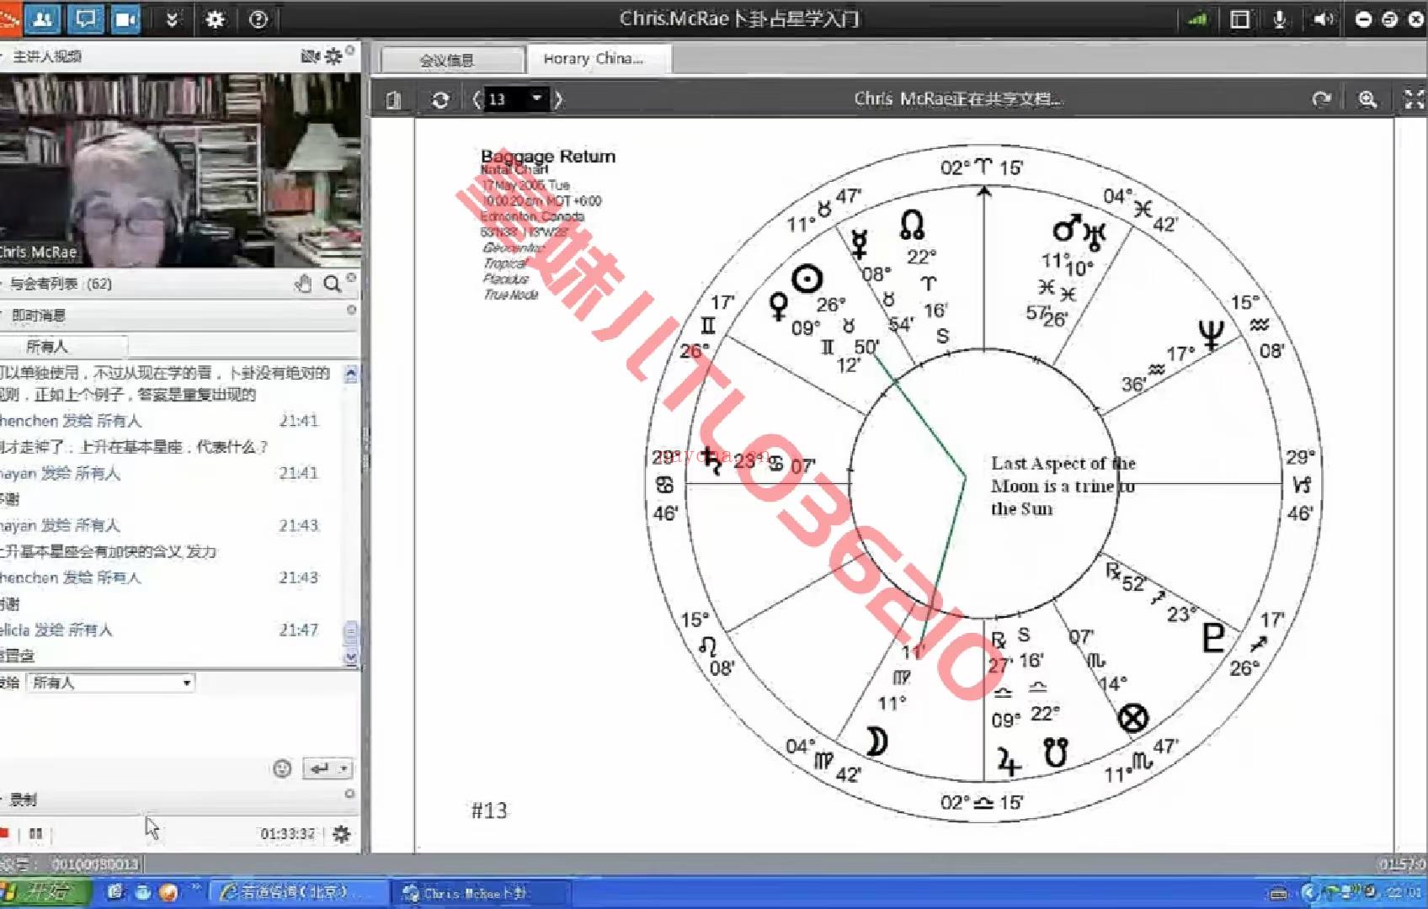Open presenter video settings gear
The width and height of the screenshot is (1428, 909).
333,56
